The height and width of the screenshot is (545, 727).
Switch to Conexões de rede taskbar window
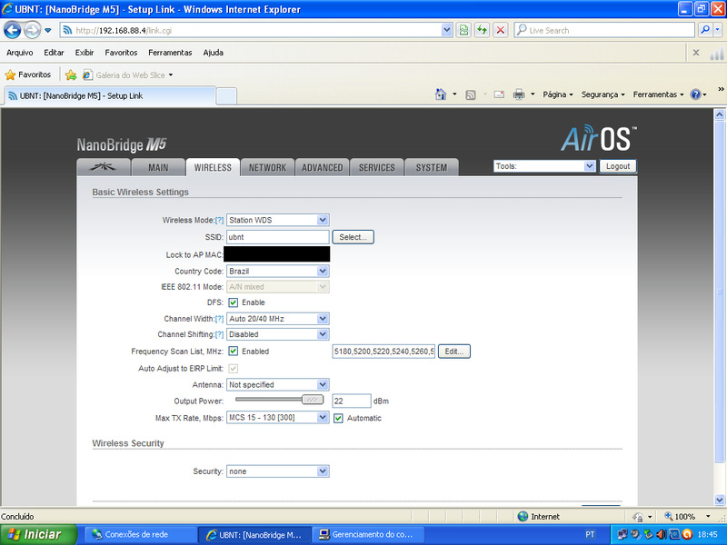point(139,535)
